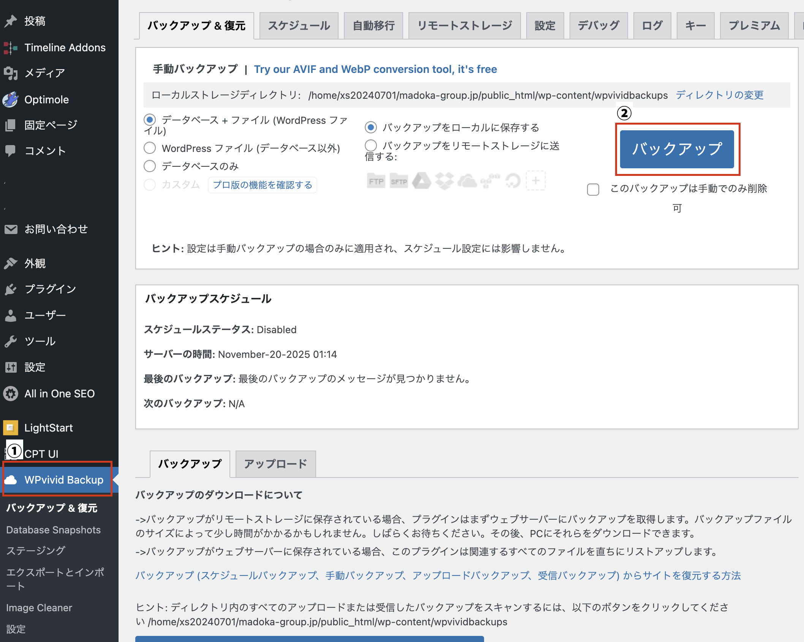Choose バックアップをリモートストレージに送信する radio
Viewport: 804px width, 642px height.
371,145
